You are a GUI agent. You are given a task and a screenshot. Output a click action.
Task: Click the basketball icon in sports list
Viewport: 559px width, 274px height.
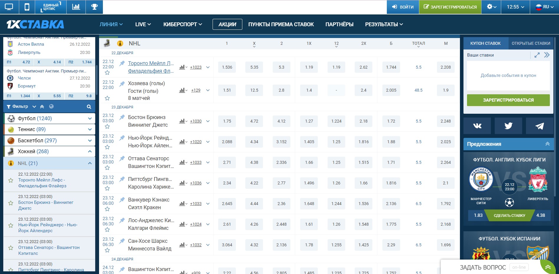coord(11,141)
